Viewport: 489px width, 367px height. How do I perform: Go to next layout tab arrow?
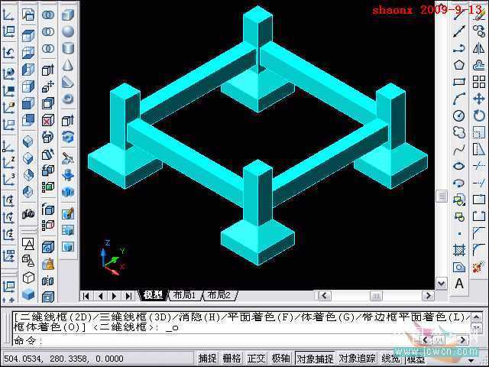[x=114, y=296]
